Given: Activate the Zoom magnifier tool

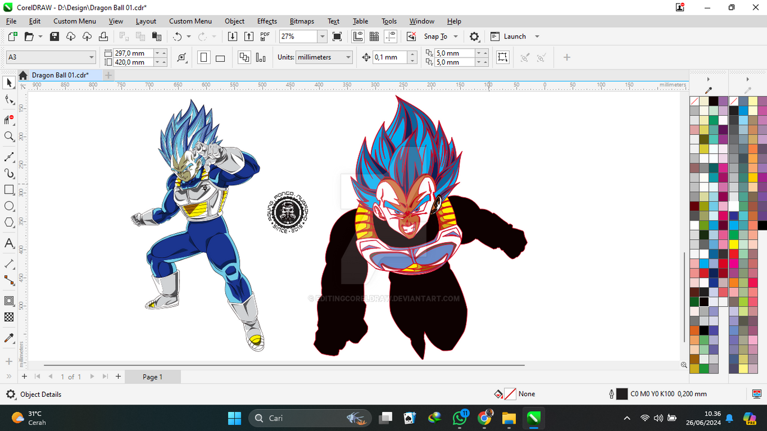Looking at the screenshot, I should pyautogui.click(x=9, y=137).
